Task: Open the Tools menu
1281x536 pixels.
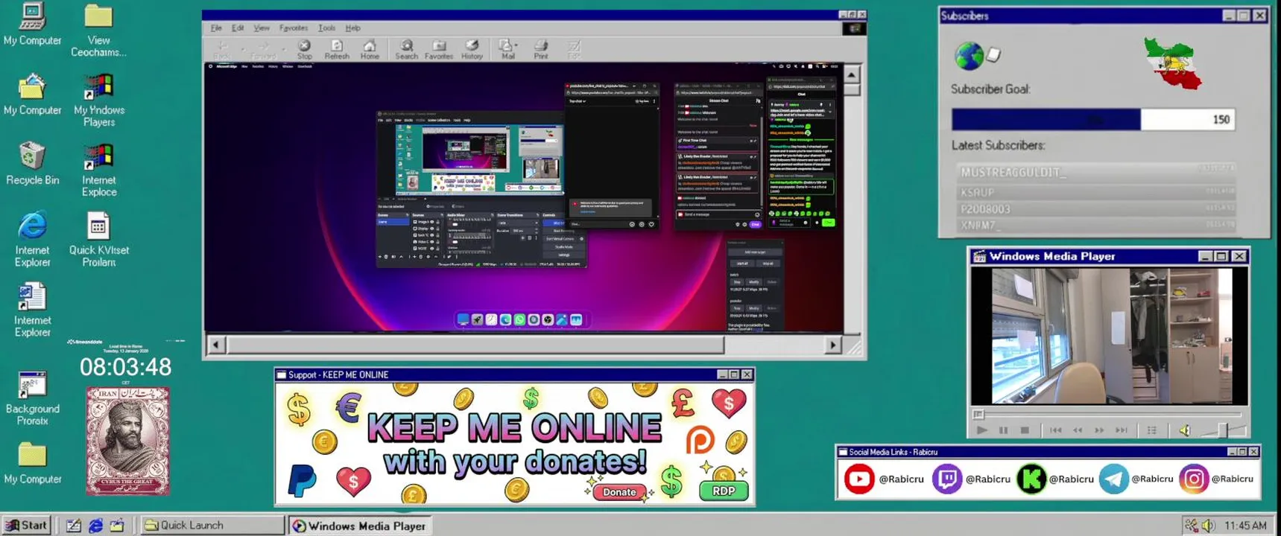Action: [x=326, y=28]
